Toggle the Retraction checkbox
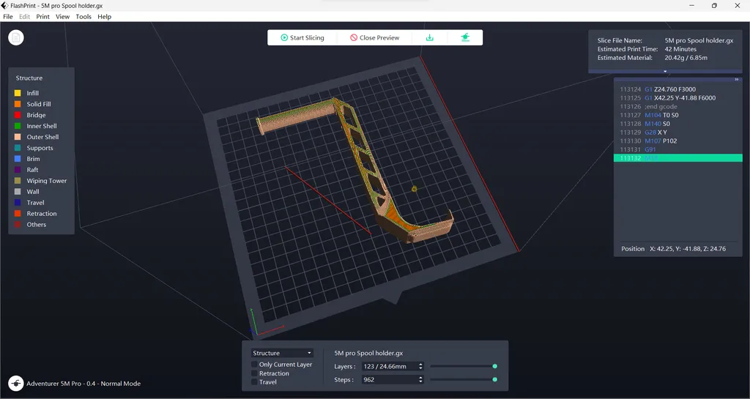Image resolution: width=750 pixels, height=399 pixels. click(254, 373)
